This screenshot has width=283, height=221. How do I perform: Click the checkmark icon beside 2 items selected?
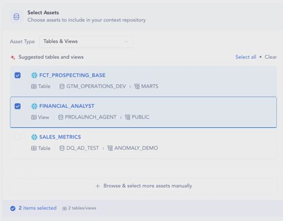13,208
